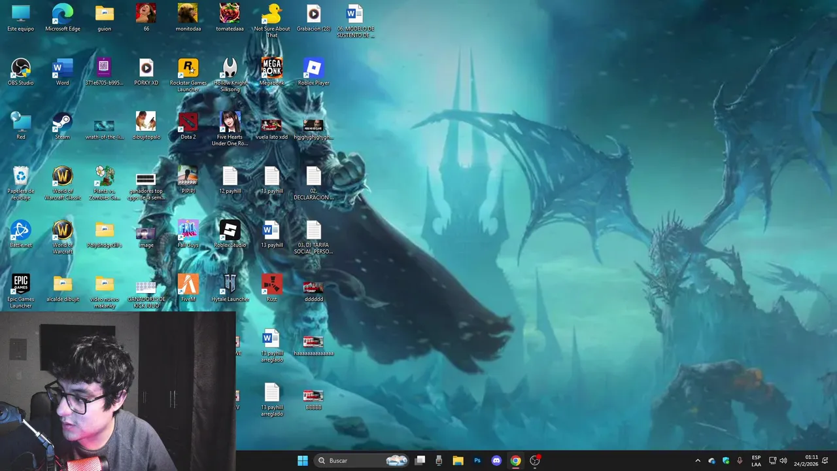Open the video nuevo makanky folder
This screenshot has height=471, width=837.
[105, 292]
